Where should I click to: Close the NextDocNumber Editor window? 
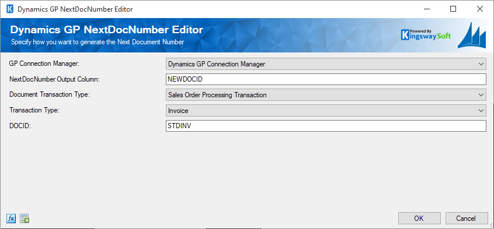pyautogui.click(x=480, y=9)
